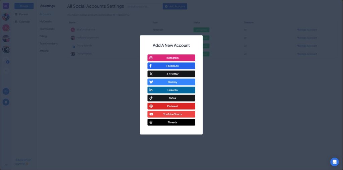Click the Name column header
Screen dimensions: 343x170
click(x=72, y=22)
